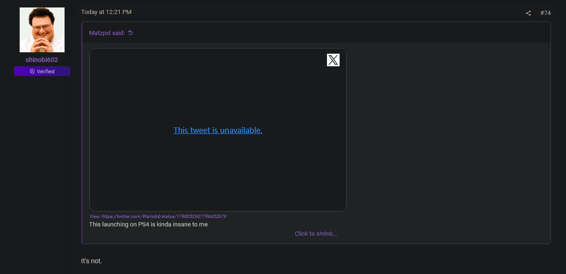Open shinobi602's avatar image
Image resolution: width=566 pixels, height=274 pixels.
[x=42, y=30]
